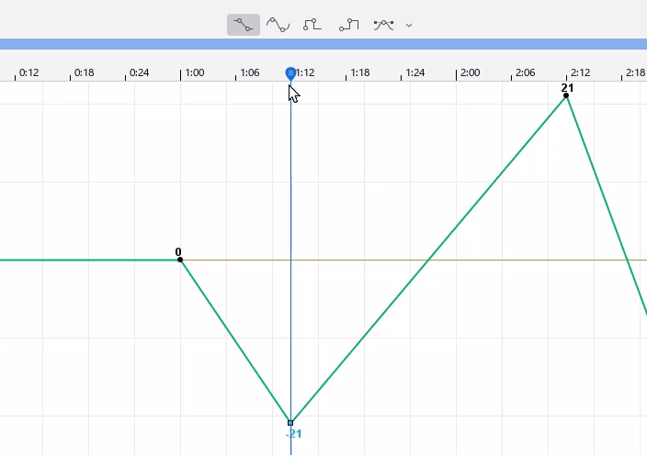Image resolution: width=647 pixels, height=455 pixels.
Task: Click the 2:12 mark on ruler
Action: (x=581, y=72)
